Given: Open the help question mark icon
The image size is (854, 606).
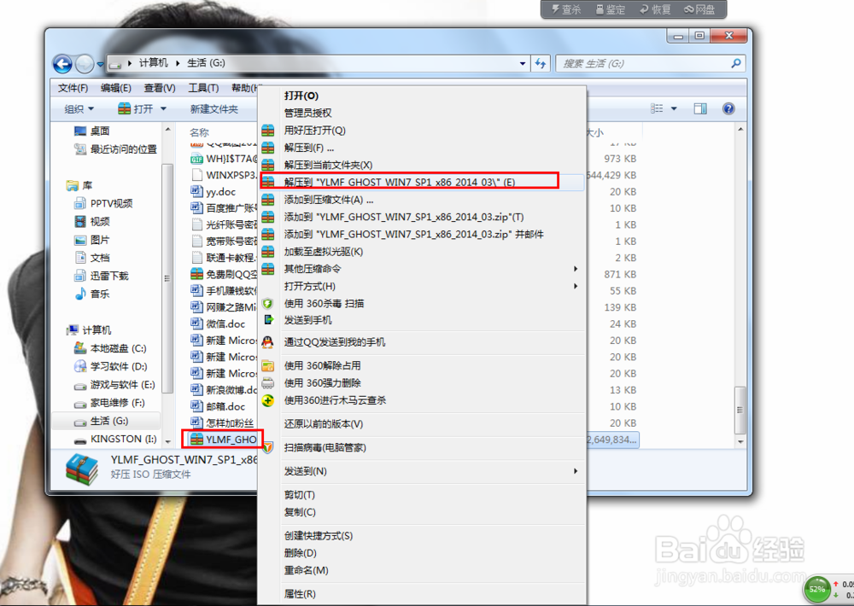Looking at the screenshot, I should pyautogui.click(x=728, y=108).
